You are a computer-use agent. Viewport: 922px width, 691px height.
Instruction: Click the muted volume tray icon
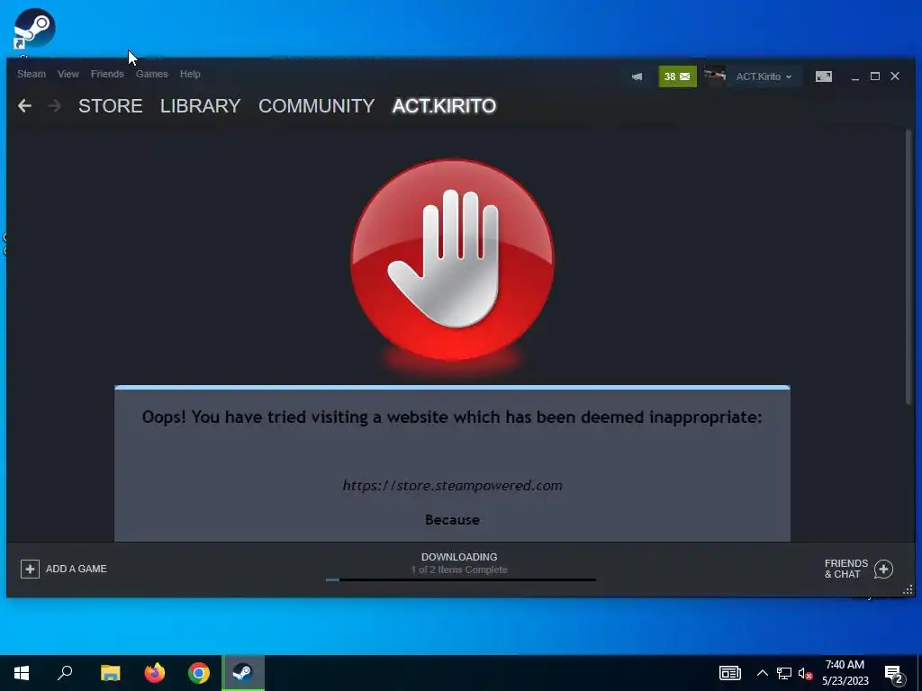[x=805, y=673]
